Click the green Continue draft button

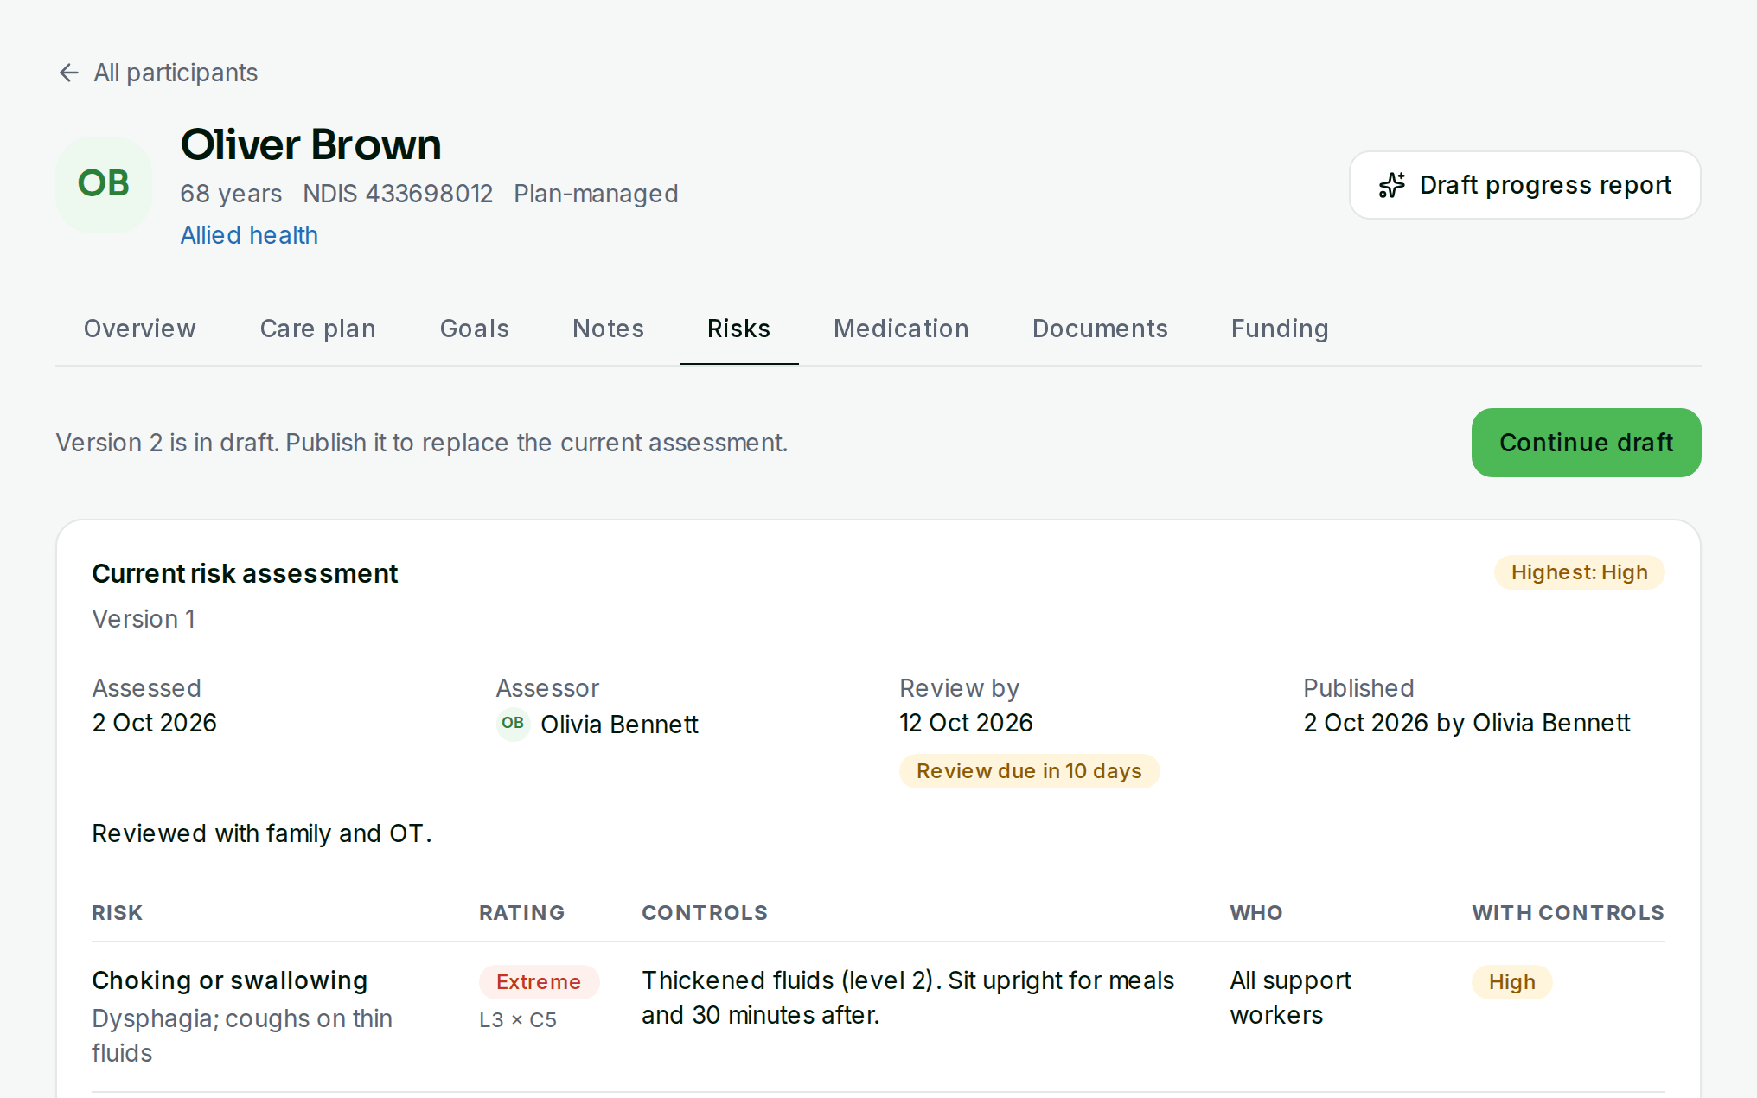[x=1586, y=443]
